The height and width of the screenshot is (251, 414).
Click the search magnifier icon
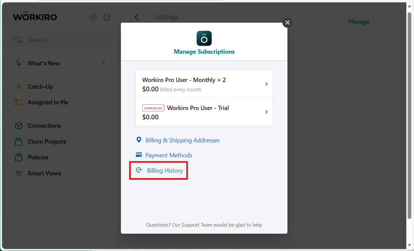[18, 40]
